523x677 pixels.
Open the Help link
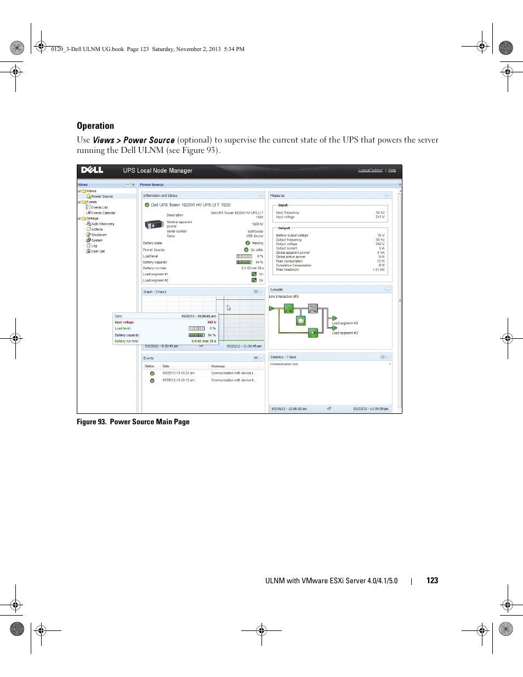click(x=392, y=170)
